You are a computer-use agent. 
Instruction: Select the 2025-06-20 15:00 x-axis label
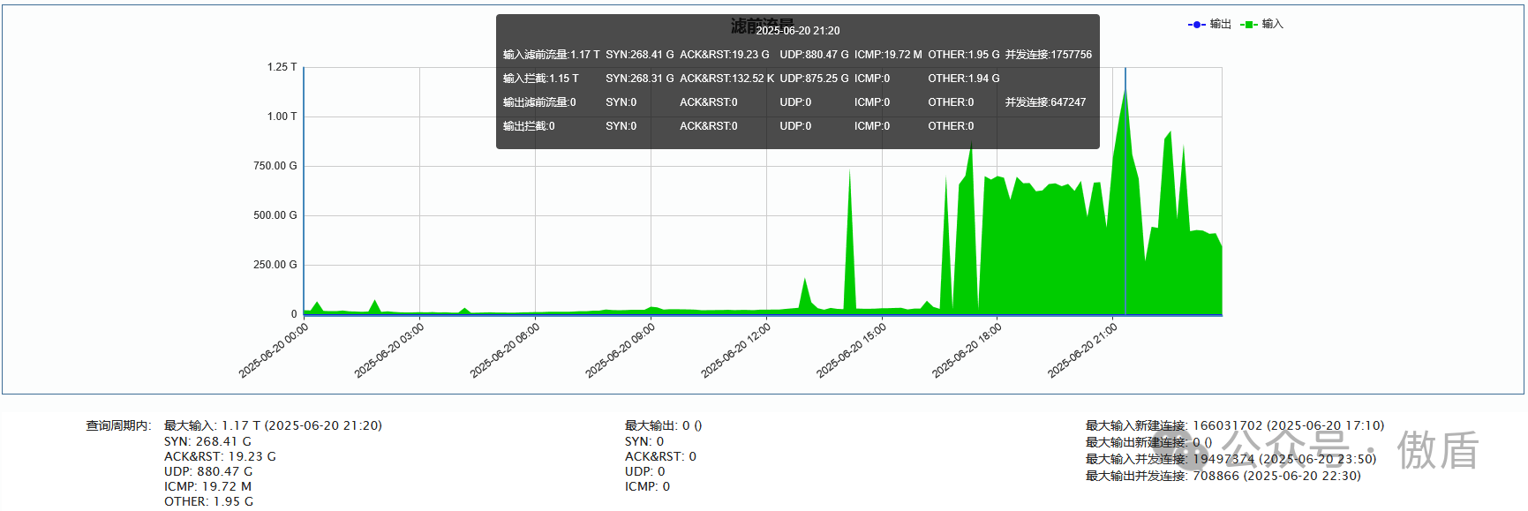point(852,350)
